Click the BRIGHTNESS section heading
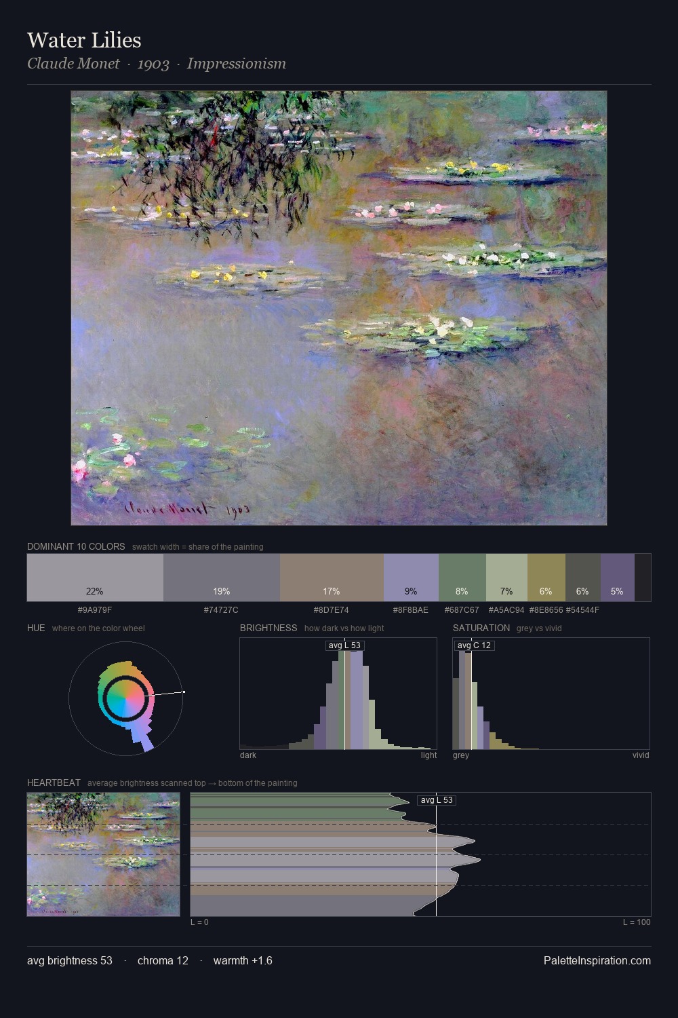The height and width of the screenshot is (1018, 678). click(x=268, y=628)
